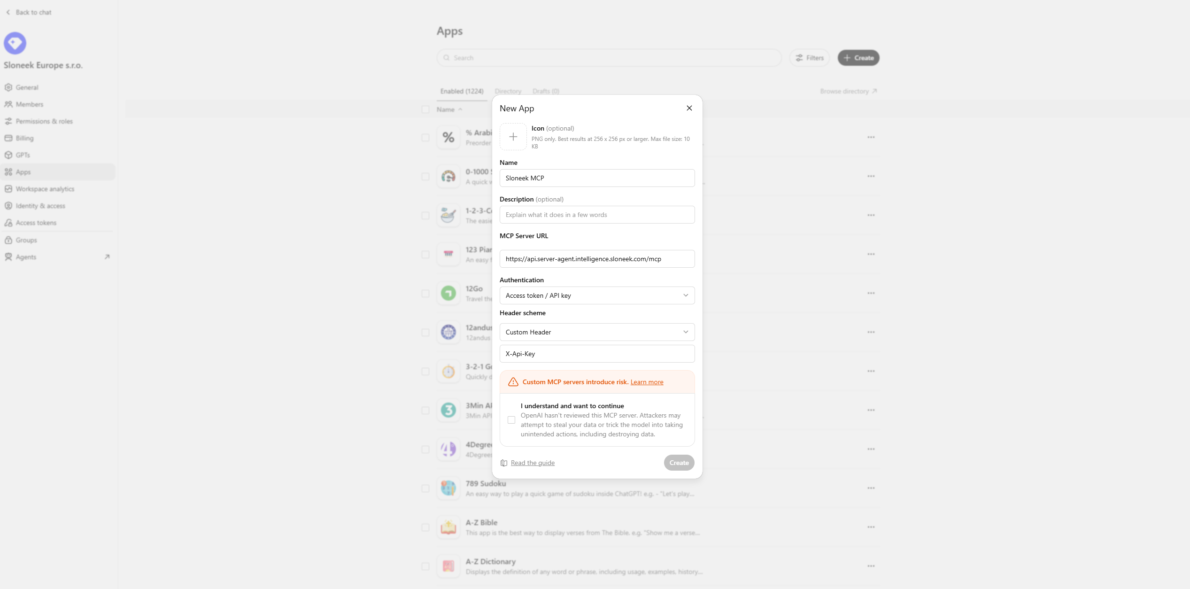Click the X-Api-Key custom header field
The image size is (1190, 589).
point(597,354)
